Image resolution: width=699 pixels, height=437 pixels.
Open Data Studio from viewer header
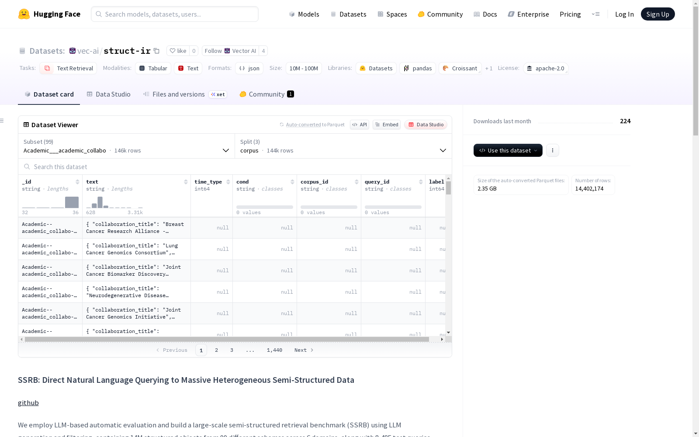point(426,125)
